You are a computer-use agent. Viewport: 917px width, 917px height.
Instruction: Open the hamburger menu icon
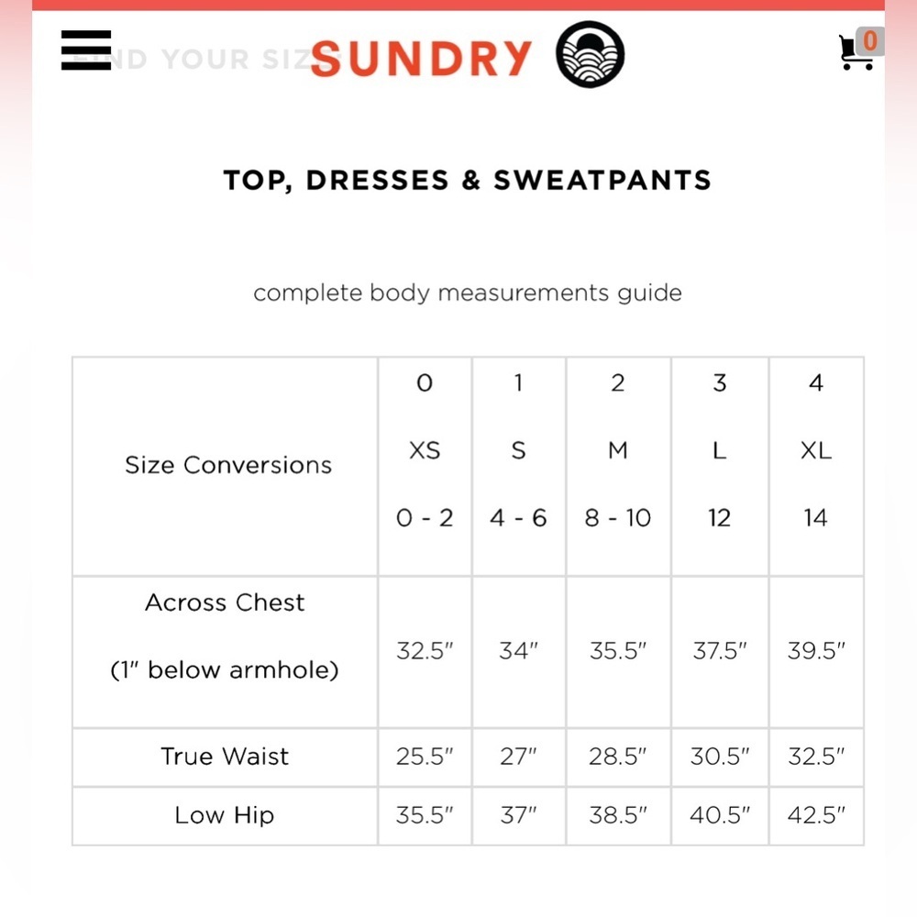[x=86, y=50]
